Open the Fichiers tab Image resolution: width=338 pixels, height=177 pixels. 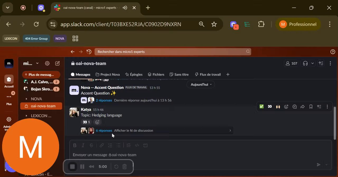156,75
